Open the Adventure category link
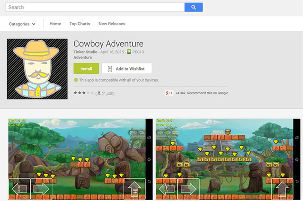The height and width of the screenshot is (202, 303). pos(82,57)
